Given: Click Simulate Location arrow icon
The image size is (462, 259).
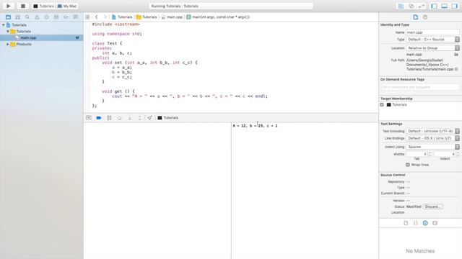Looking at the screenshot, I should pos(149,118).
